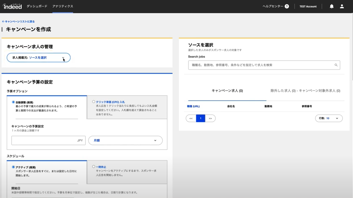
Task: Choose アクティブ (推奨) schedule option
Action: 13,167
